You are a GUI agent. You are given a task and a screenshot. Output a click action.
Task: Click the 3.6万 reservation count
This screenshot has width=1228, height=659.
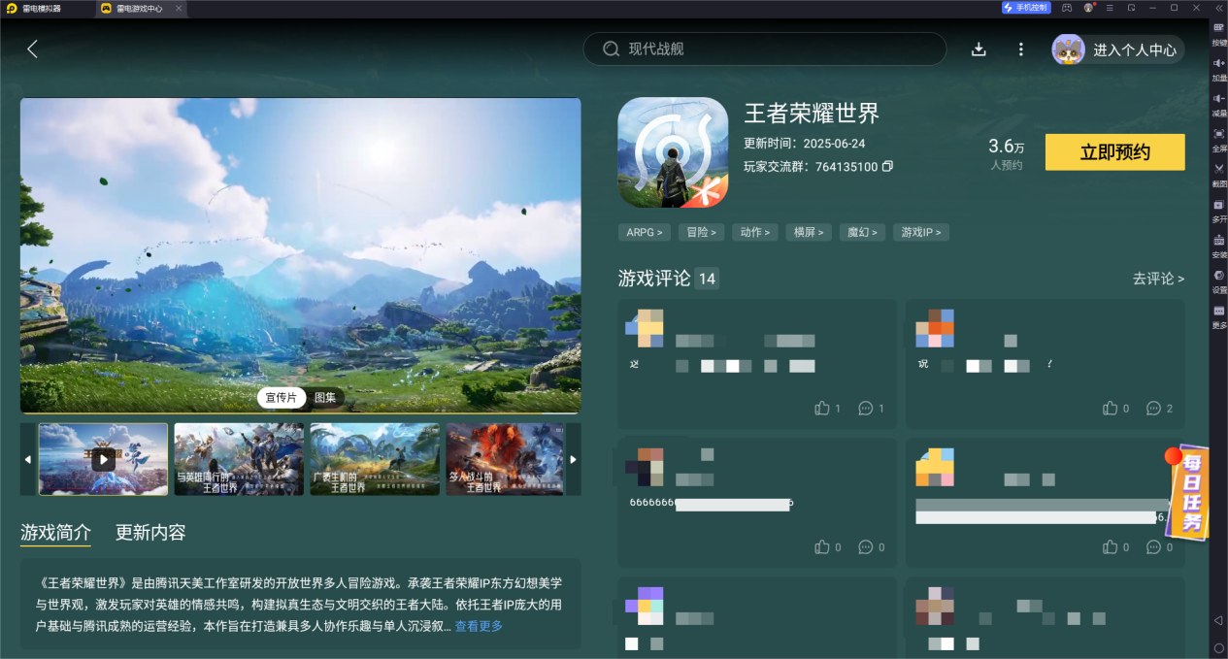1006,147
